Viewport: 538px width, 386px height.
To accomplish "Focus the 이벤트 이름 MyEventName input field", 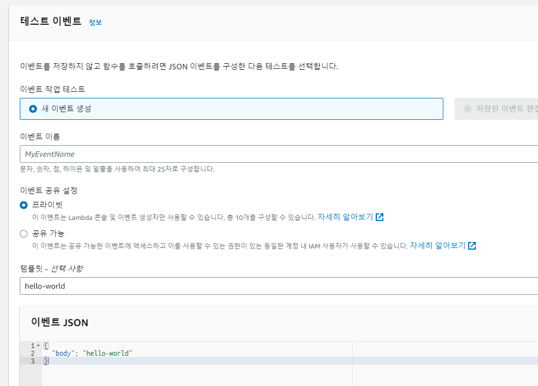I will (x=278, y=154).
